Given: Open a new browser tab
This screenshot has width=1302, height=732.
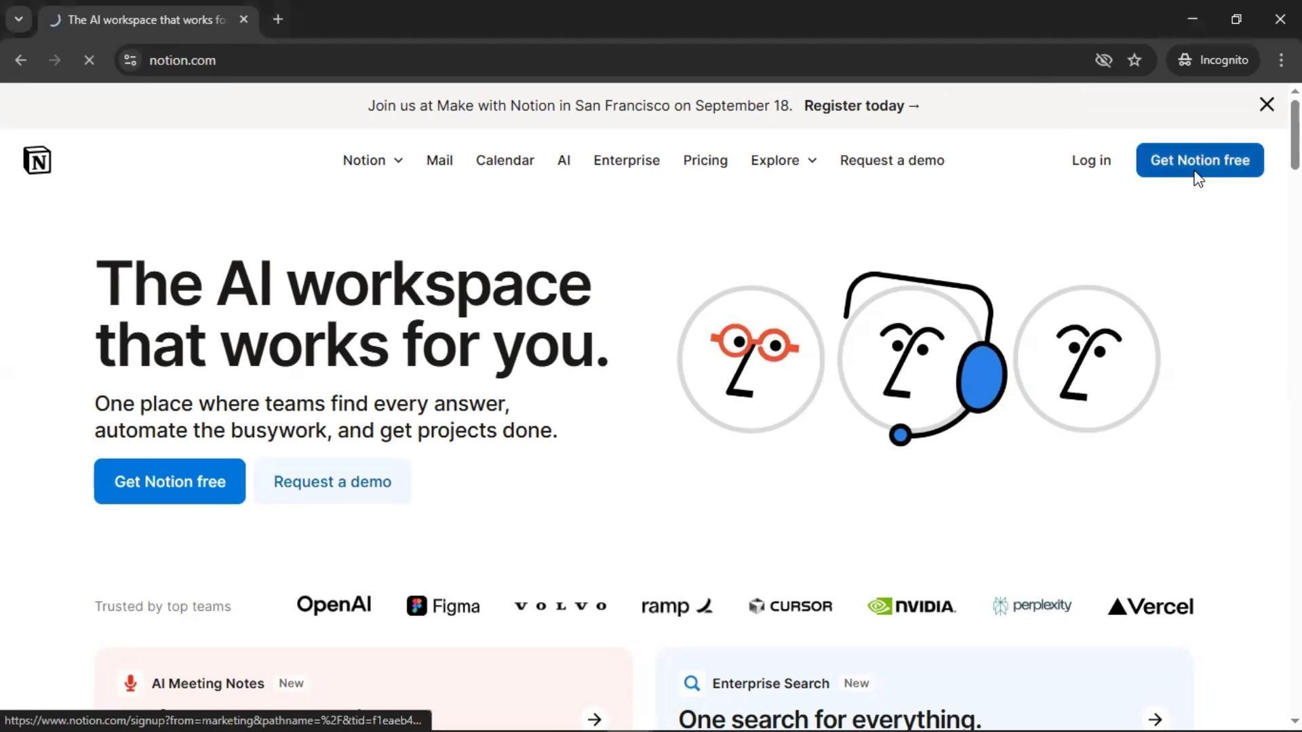Looking at the screenshot, I should coord(278,20).
